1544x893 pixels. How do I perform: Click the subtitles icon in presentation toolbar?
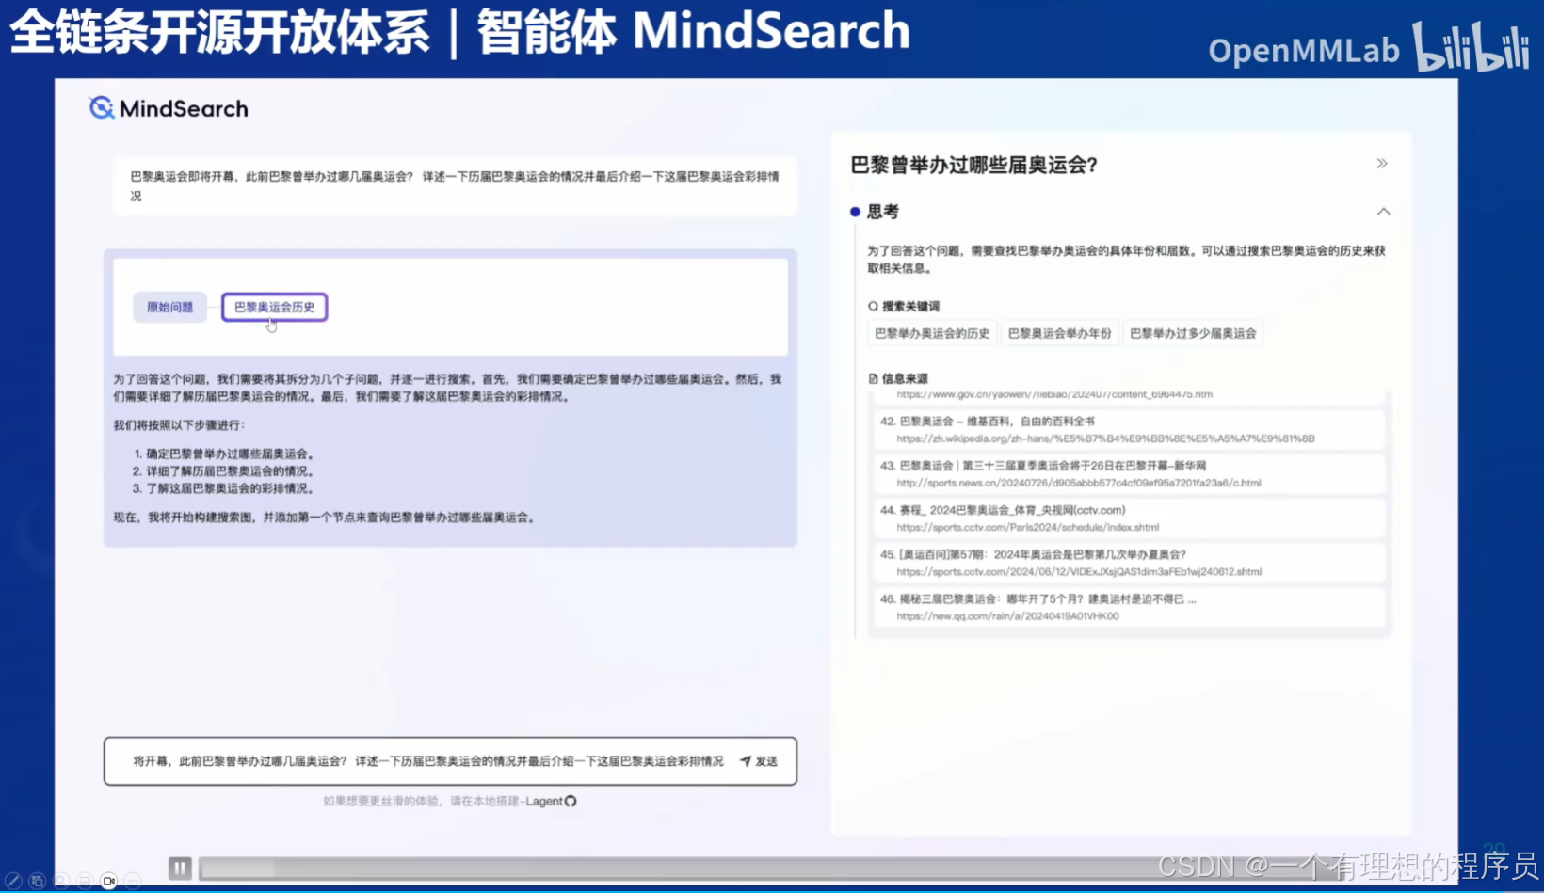85,881
